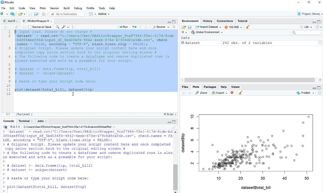Open the Addins dropdown
This screenshot has width=323, height=193.
pyautogui.click(x=104, y=14)
